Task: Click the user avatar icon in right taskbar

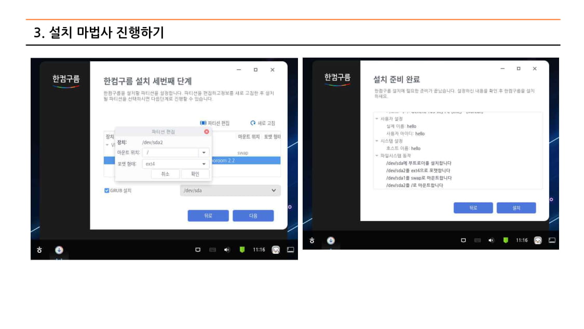Action: [x=538, y=241]
